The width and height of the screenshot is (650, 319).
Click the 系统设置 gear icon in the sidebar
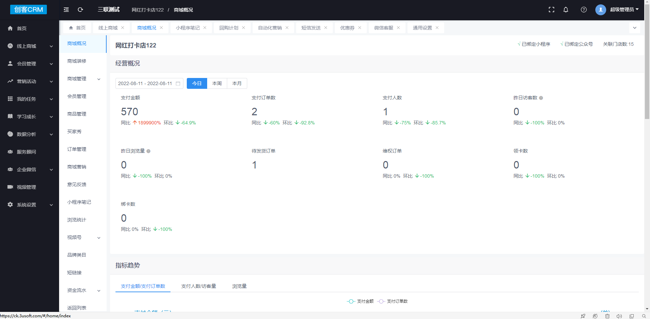pos(10,204)
